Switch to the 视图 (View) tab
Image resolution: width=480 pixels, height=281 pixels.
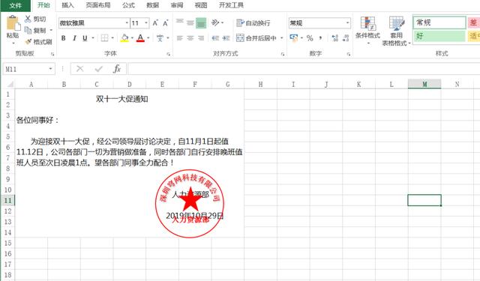[201, 5]
